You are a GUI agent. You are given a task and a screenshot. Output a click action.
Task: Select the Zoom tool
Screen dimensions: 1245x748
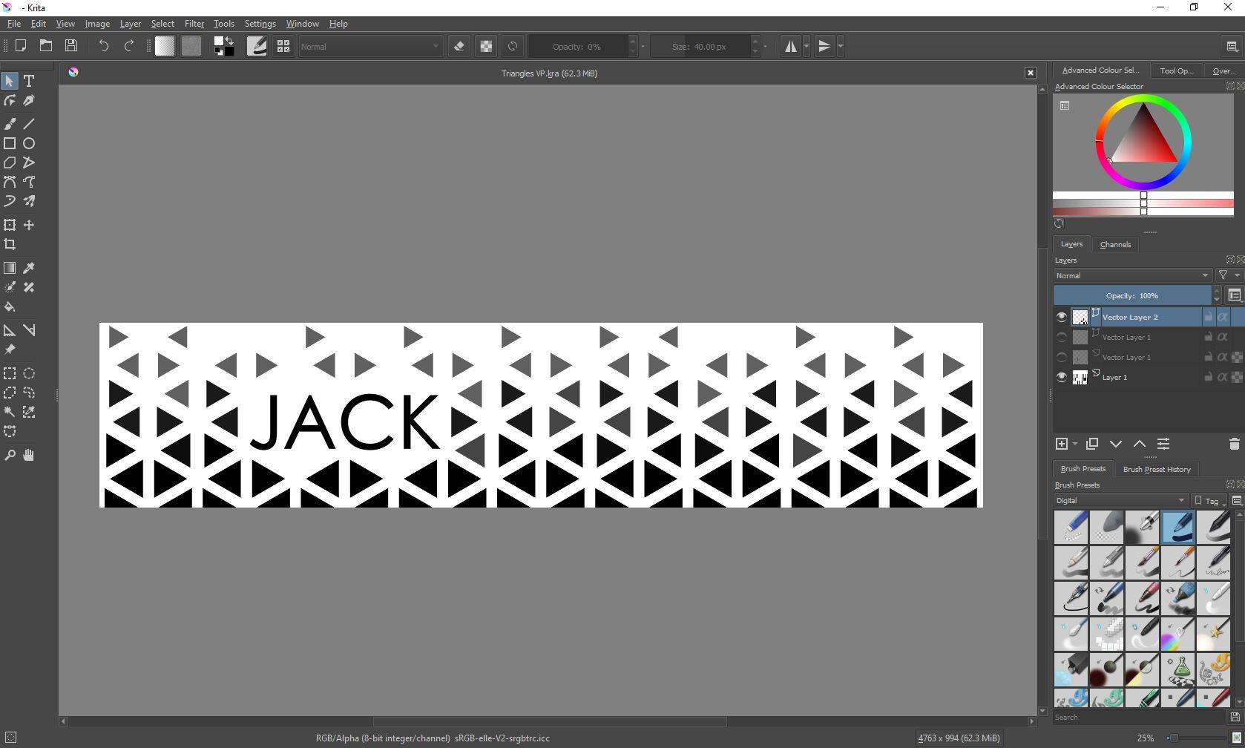click(10, 455)
